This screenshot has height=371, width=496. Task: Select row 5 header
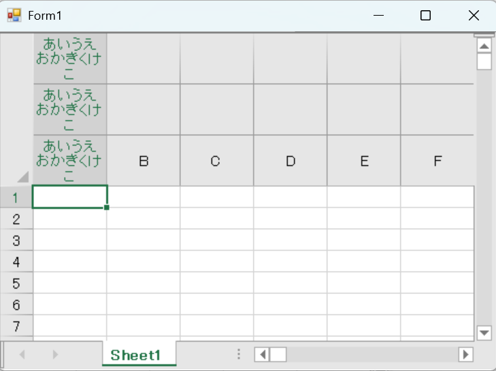pyautogui.click(x=16, y=283)
